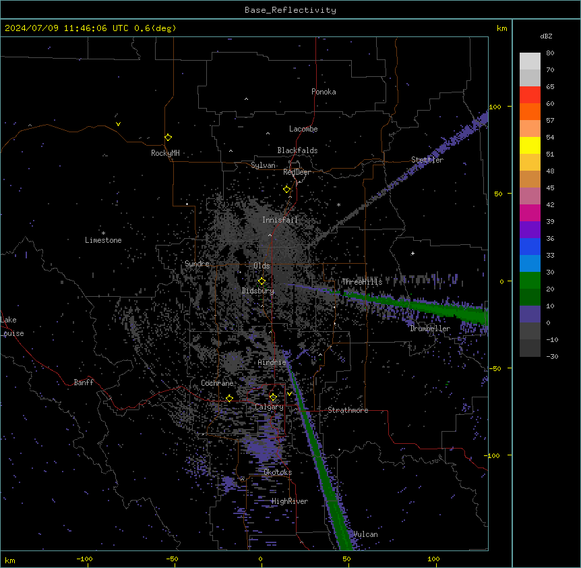
Task: Select the bright green 30-20 dBZ swatch
Action: point(530,281)
